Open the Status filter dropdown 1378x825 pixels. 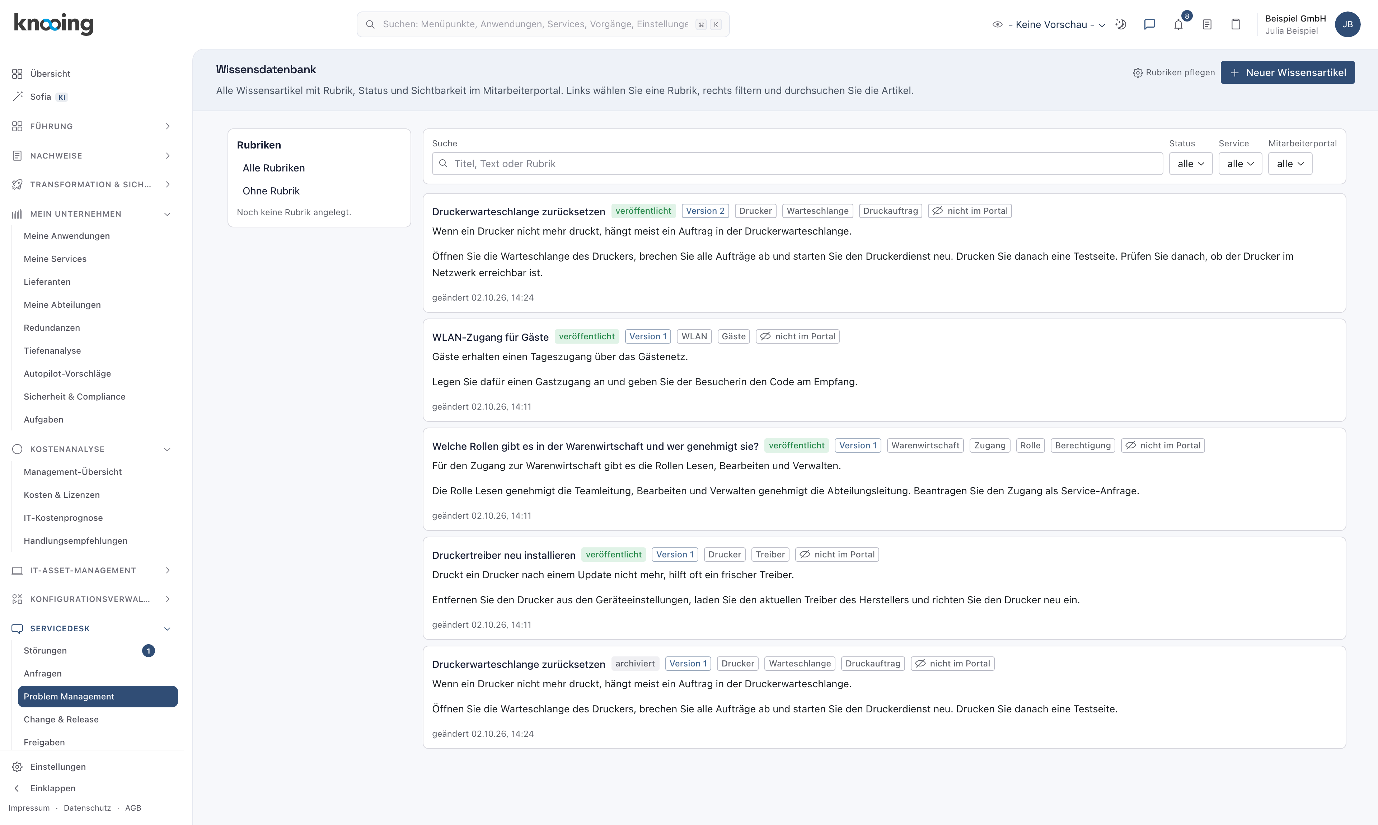(x=1191, y=164)
